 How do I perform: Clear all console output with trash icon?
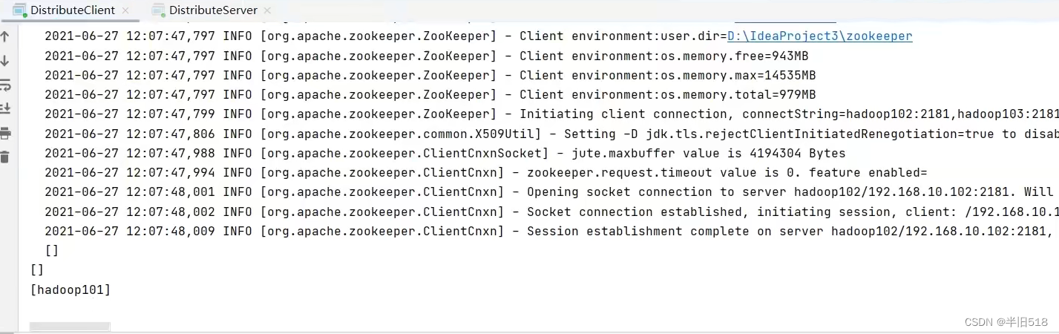[5, 157]
